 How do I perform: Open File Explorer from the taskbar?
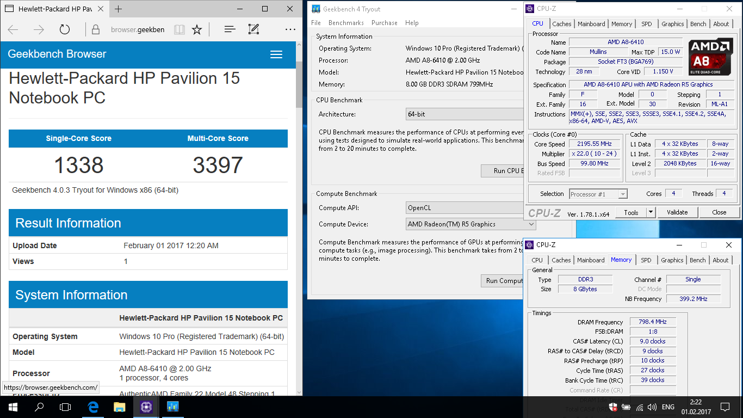click(119, 407)
